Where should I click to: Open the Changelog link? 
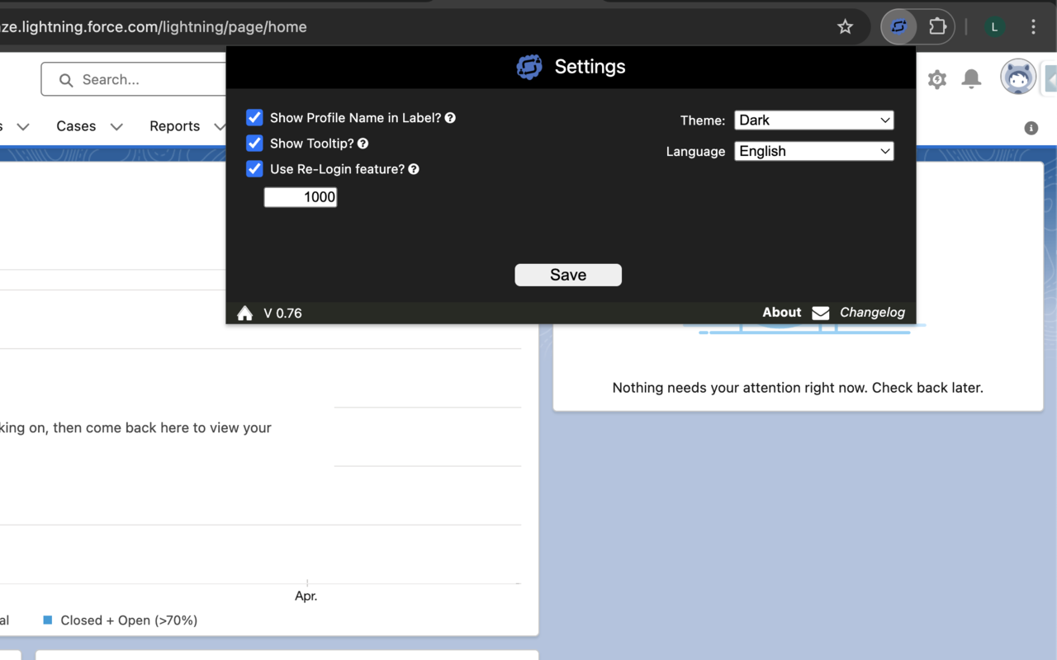872,312
